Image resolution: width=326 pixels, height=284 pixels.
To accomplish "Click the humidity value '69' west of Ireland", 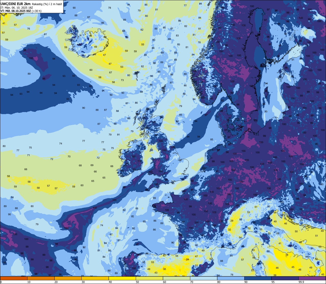I will [x=92, y=165].
